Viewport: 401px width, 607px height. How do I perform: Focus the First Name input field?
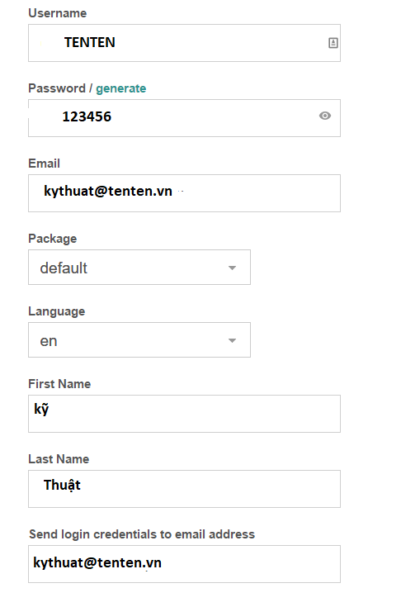click(184, 414)
